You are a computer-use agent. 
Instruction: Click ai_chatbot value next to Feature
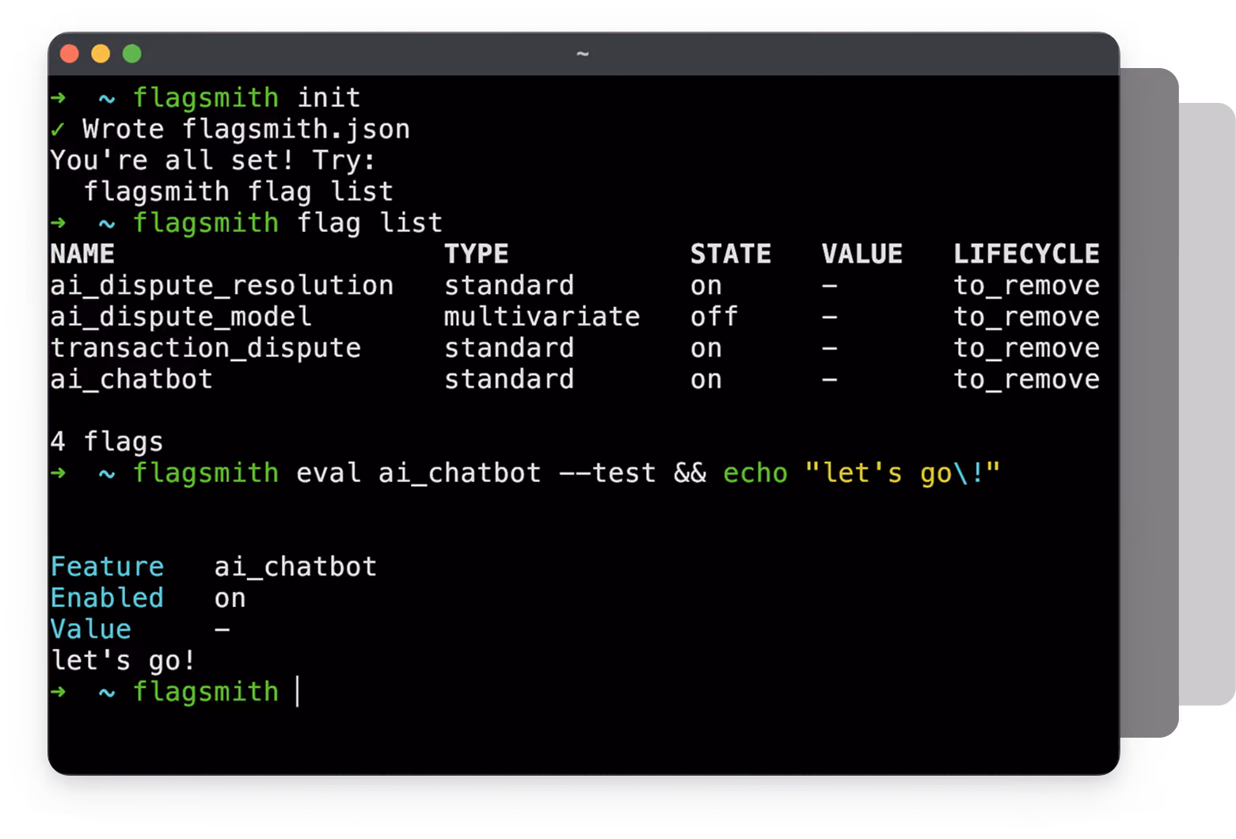pyautogui.click(x=295, y=567)
